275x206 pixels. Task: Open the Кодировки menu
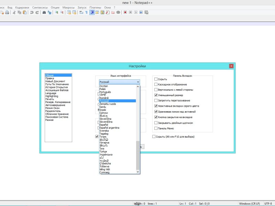pos(22,8)
